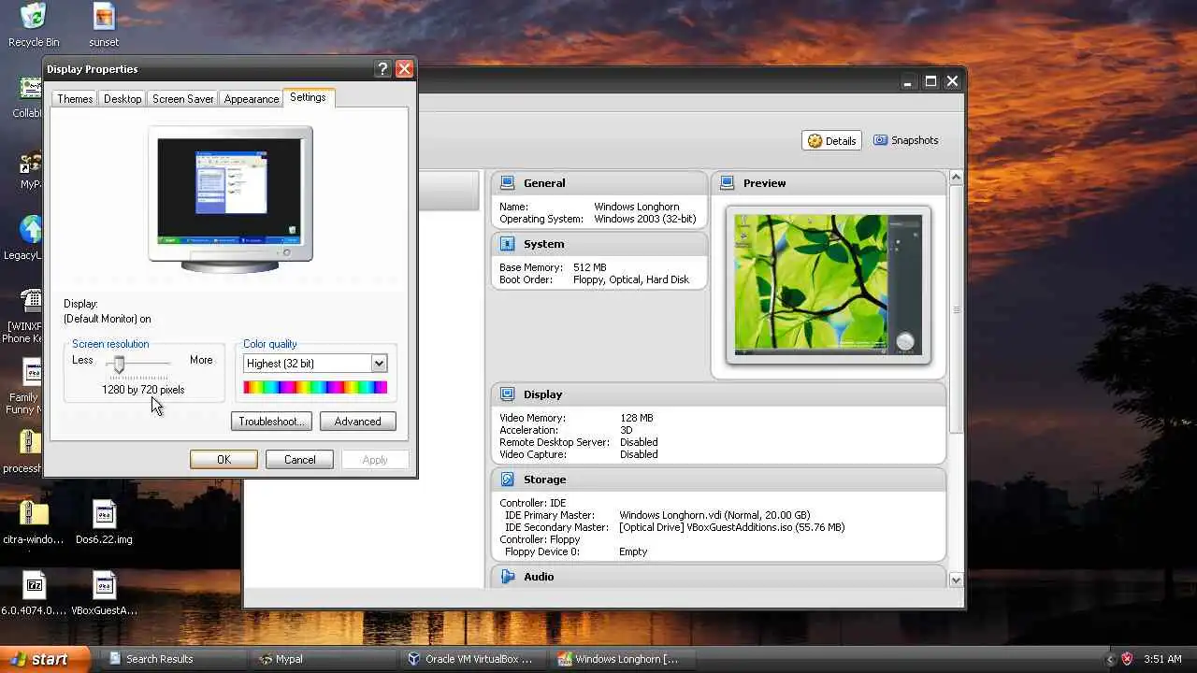
Task: Click the 512 MB base memory value
Action: 589,267
